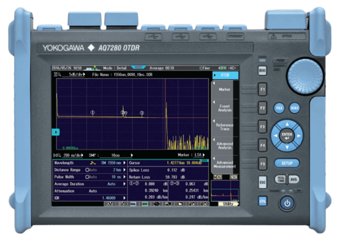Screen dimensions: 337x243
Task: Tap the left arrow key
Action: [x=275, y=136]
